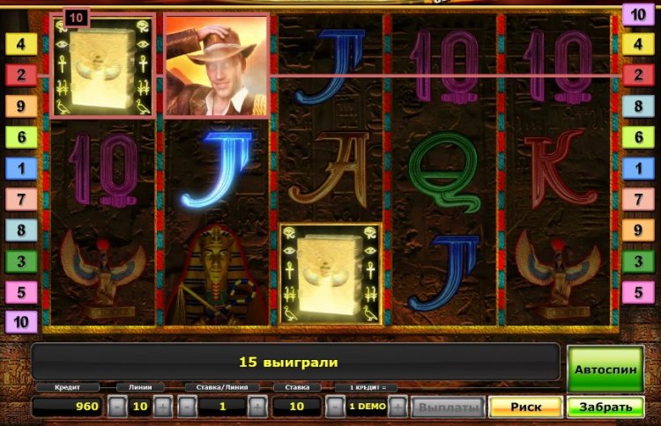Viewport: 661px width, 426px height.
Task: Click the green Q symbol
Action: coord(444,172)
